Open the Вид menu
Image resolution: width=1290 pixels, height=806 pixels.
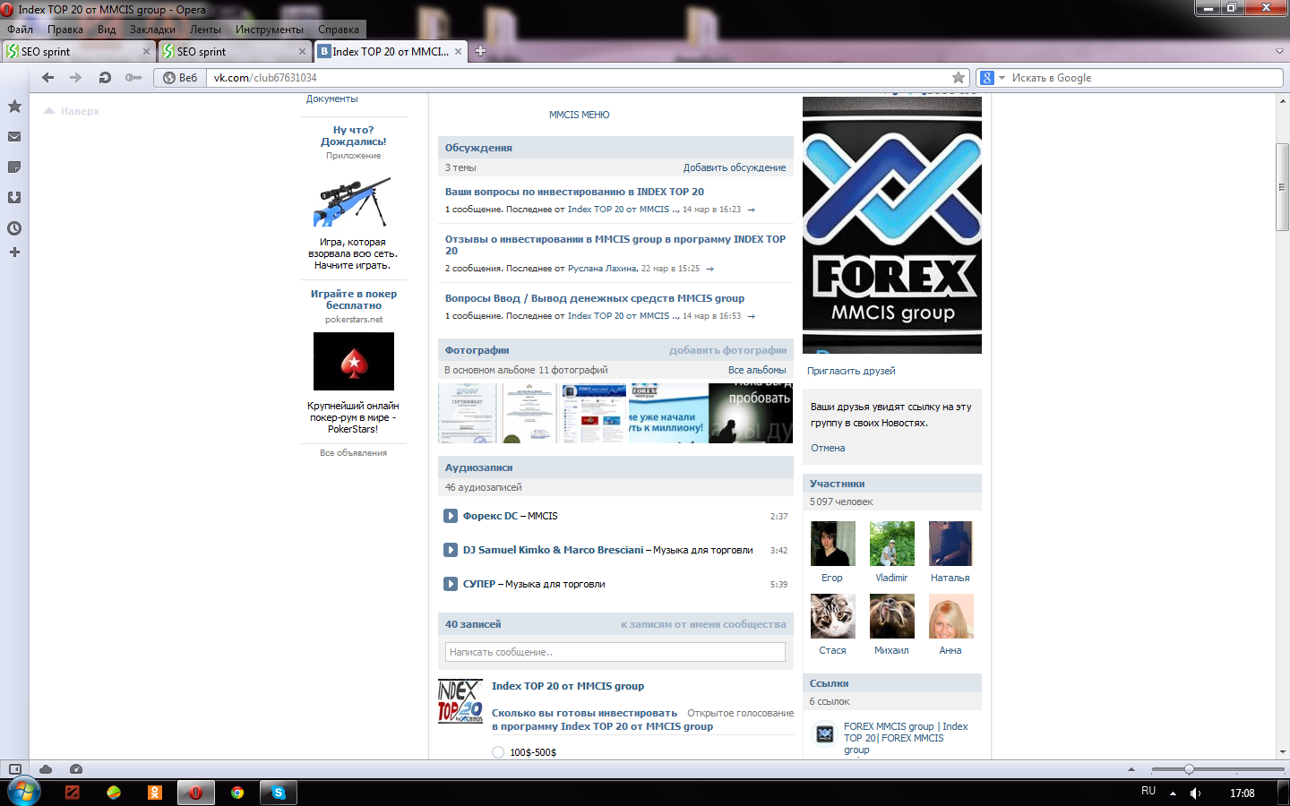tap(107, 30)
